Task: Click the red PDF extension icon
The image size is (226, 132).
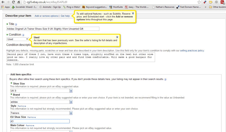Action: tap(222, 2)
